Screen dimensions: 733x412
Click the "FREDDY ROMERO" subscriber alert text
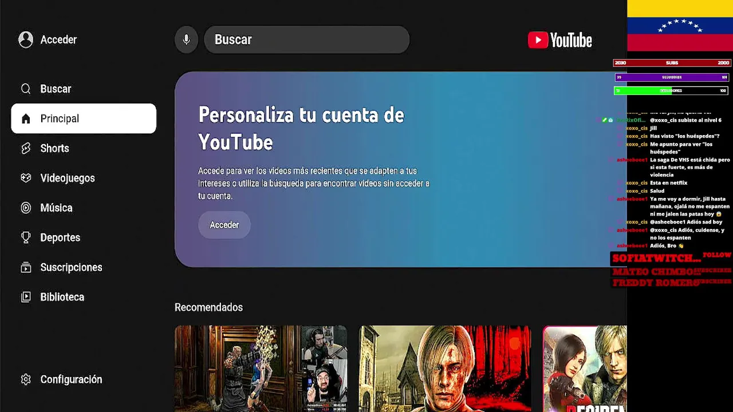[x=656, y=283]
